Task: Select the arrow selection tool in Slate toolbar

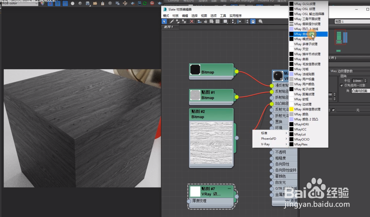Action: [x=164, y=21]
